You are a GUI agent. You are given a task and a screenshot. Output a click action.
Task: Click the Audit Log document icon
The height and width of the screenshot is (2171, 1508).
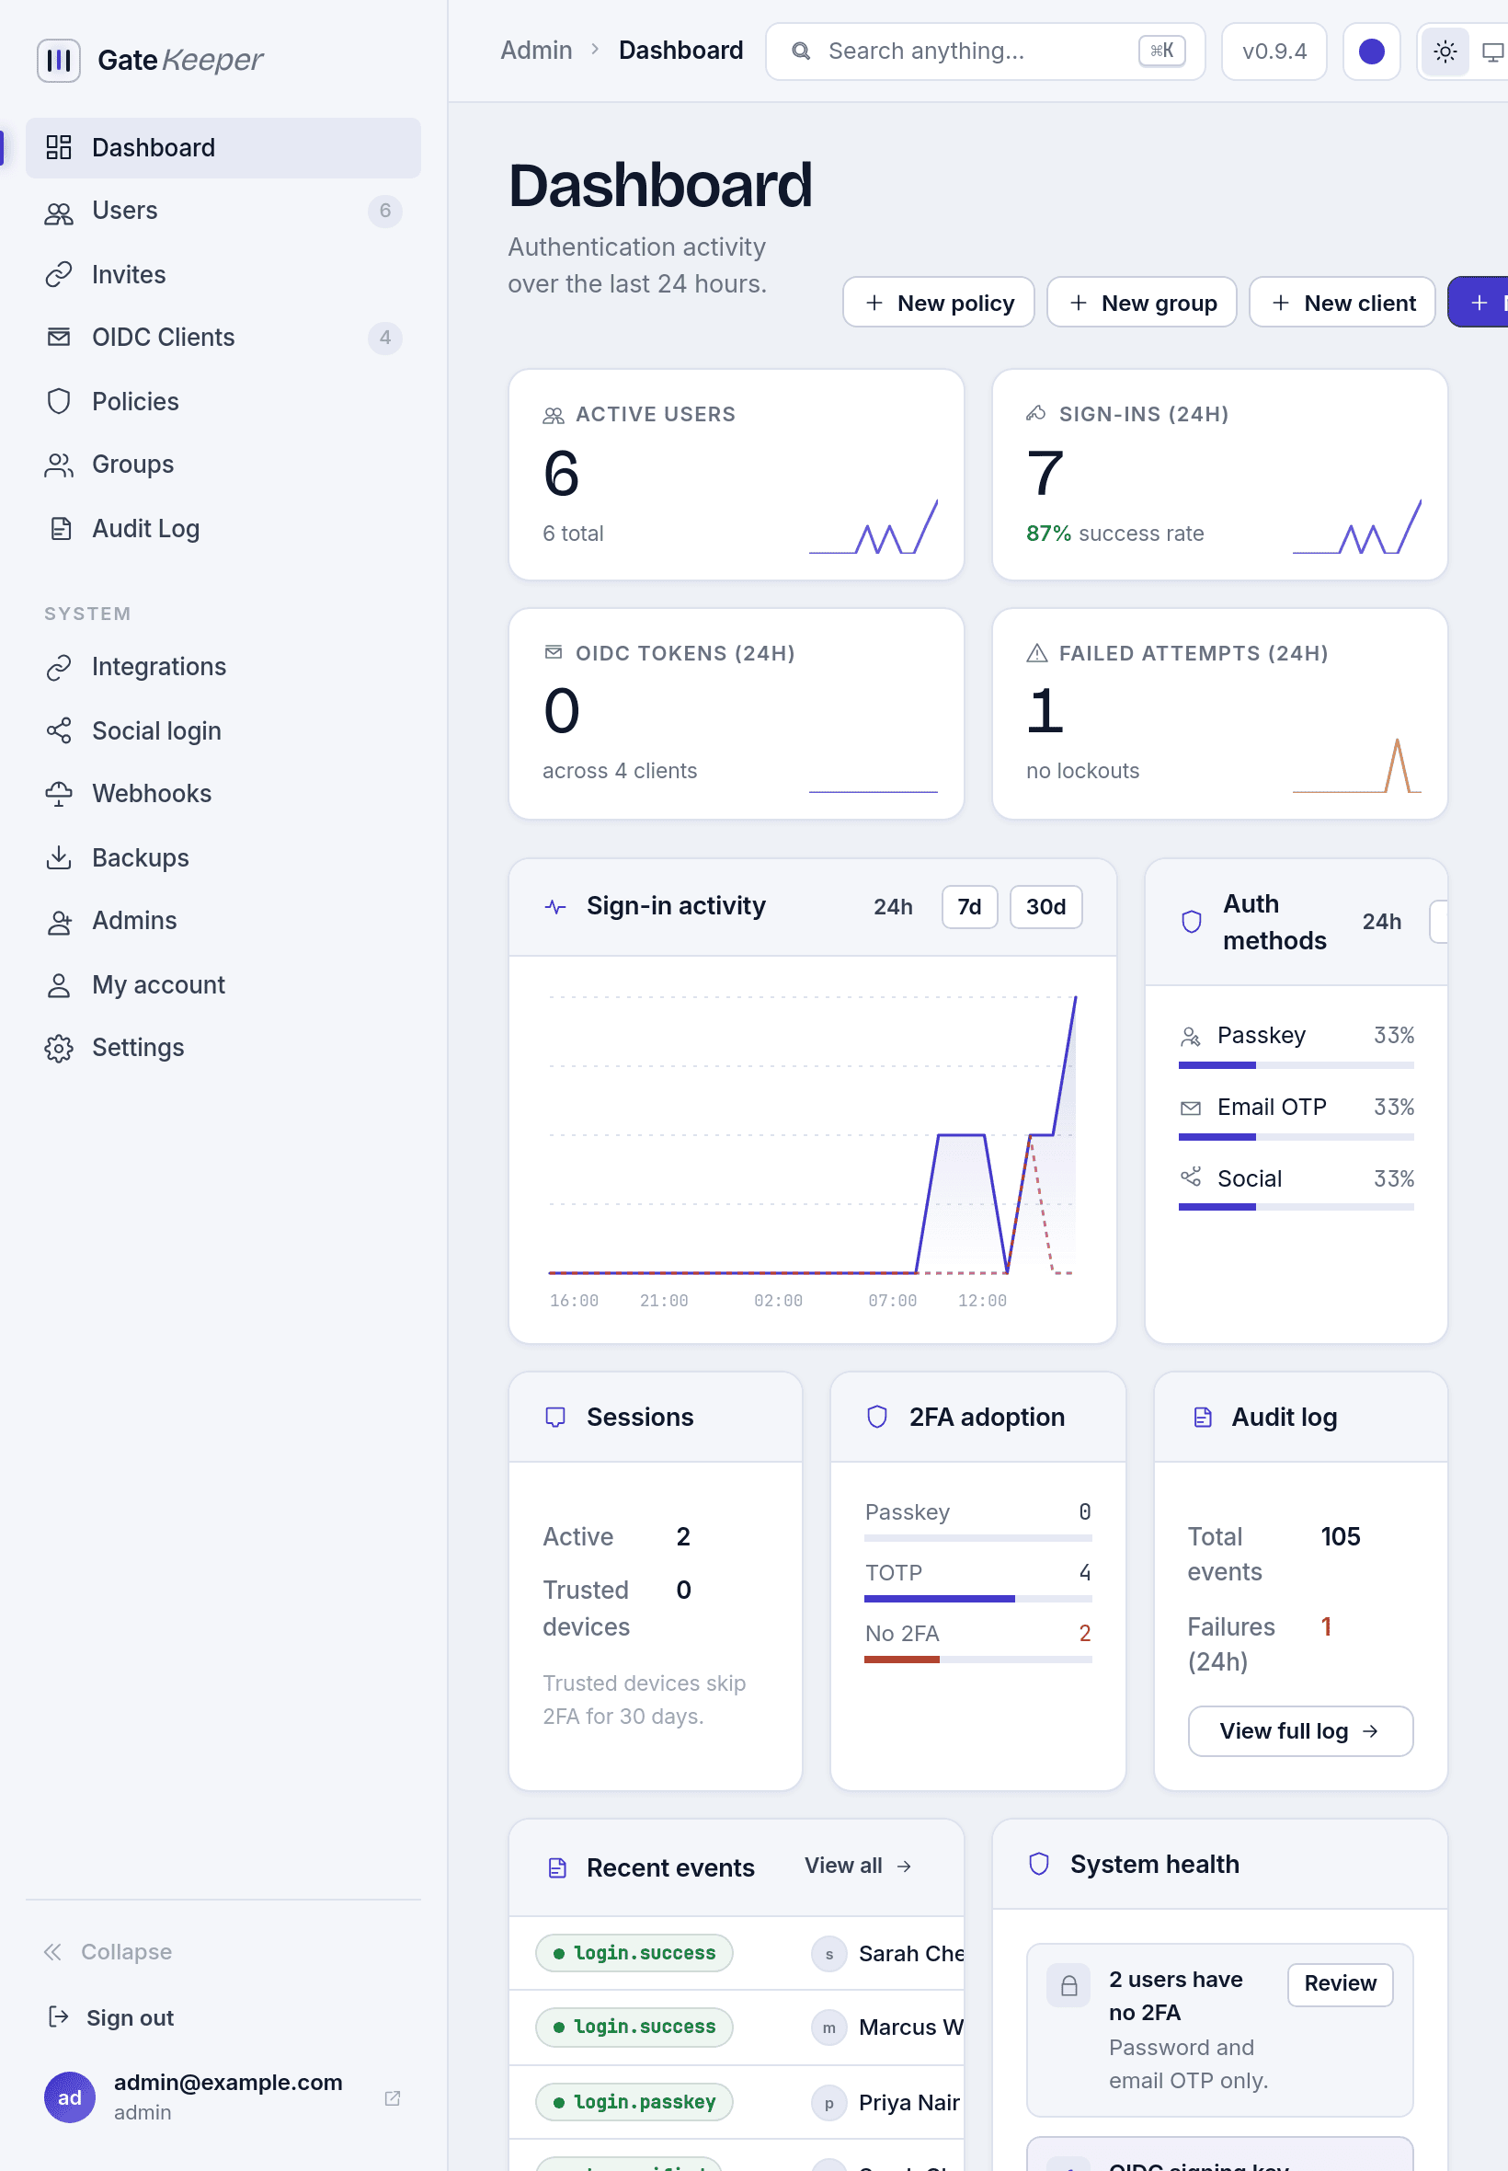click(60, 529)
